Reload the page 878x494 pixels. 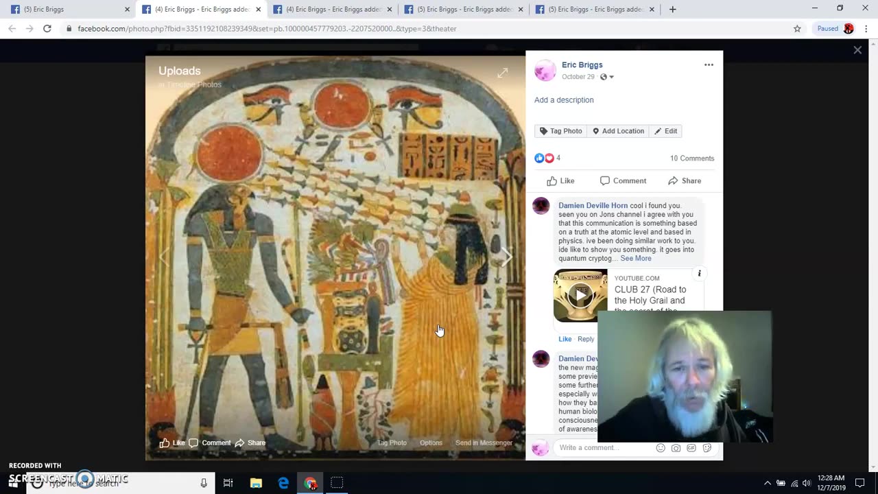click(x=47, y=29)
